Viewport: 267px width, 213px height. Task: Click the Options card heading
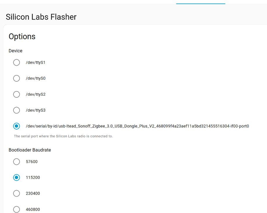click(22, 36)
